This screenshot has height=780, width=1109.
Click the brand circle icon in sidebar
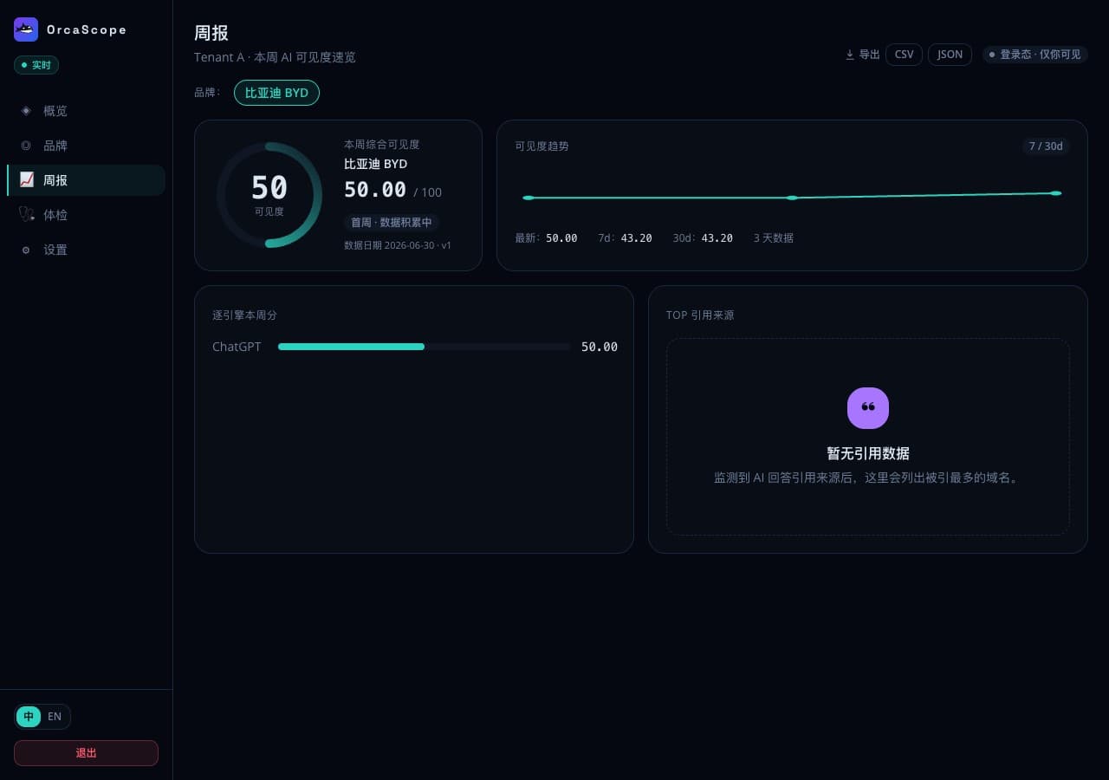click(26, 146)
